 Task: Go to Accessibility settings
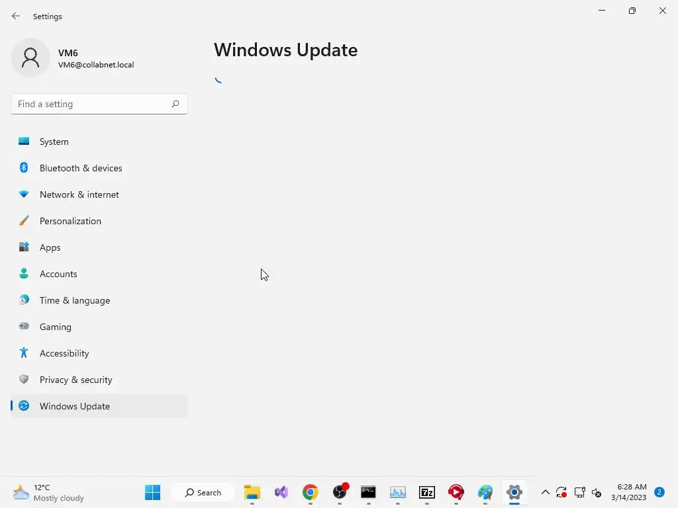99,353
